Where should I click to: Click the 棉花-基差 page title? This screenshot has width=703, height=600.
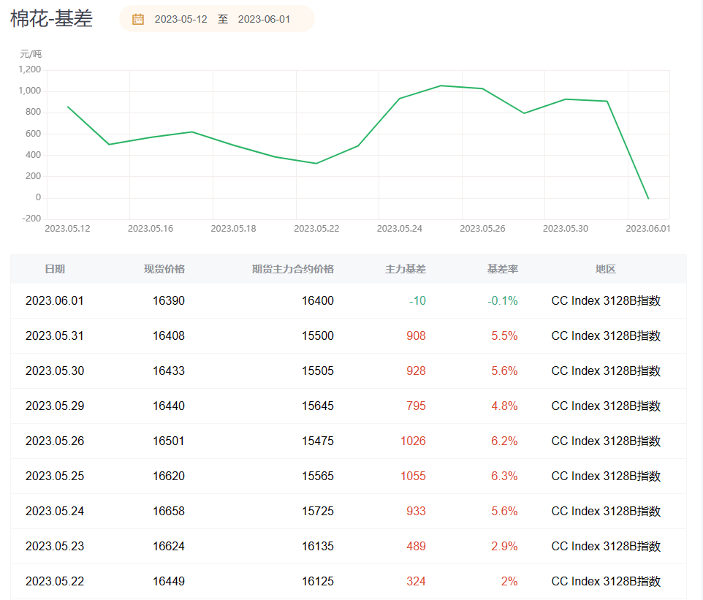point(51,19)
